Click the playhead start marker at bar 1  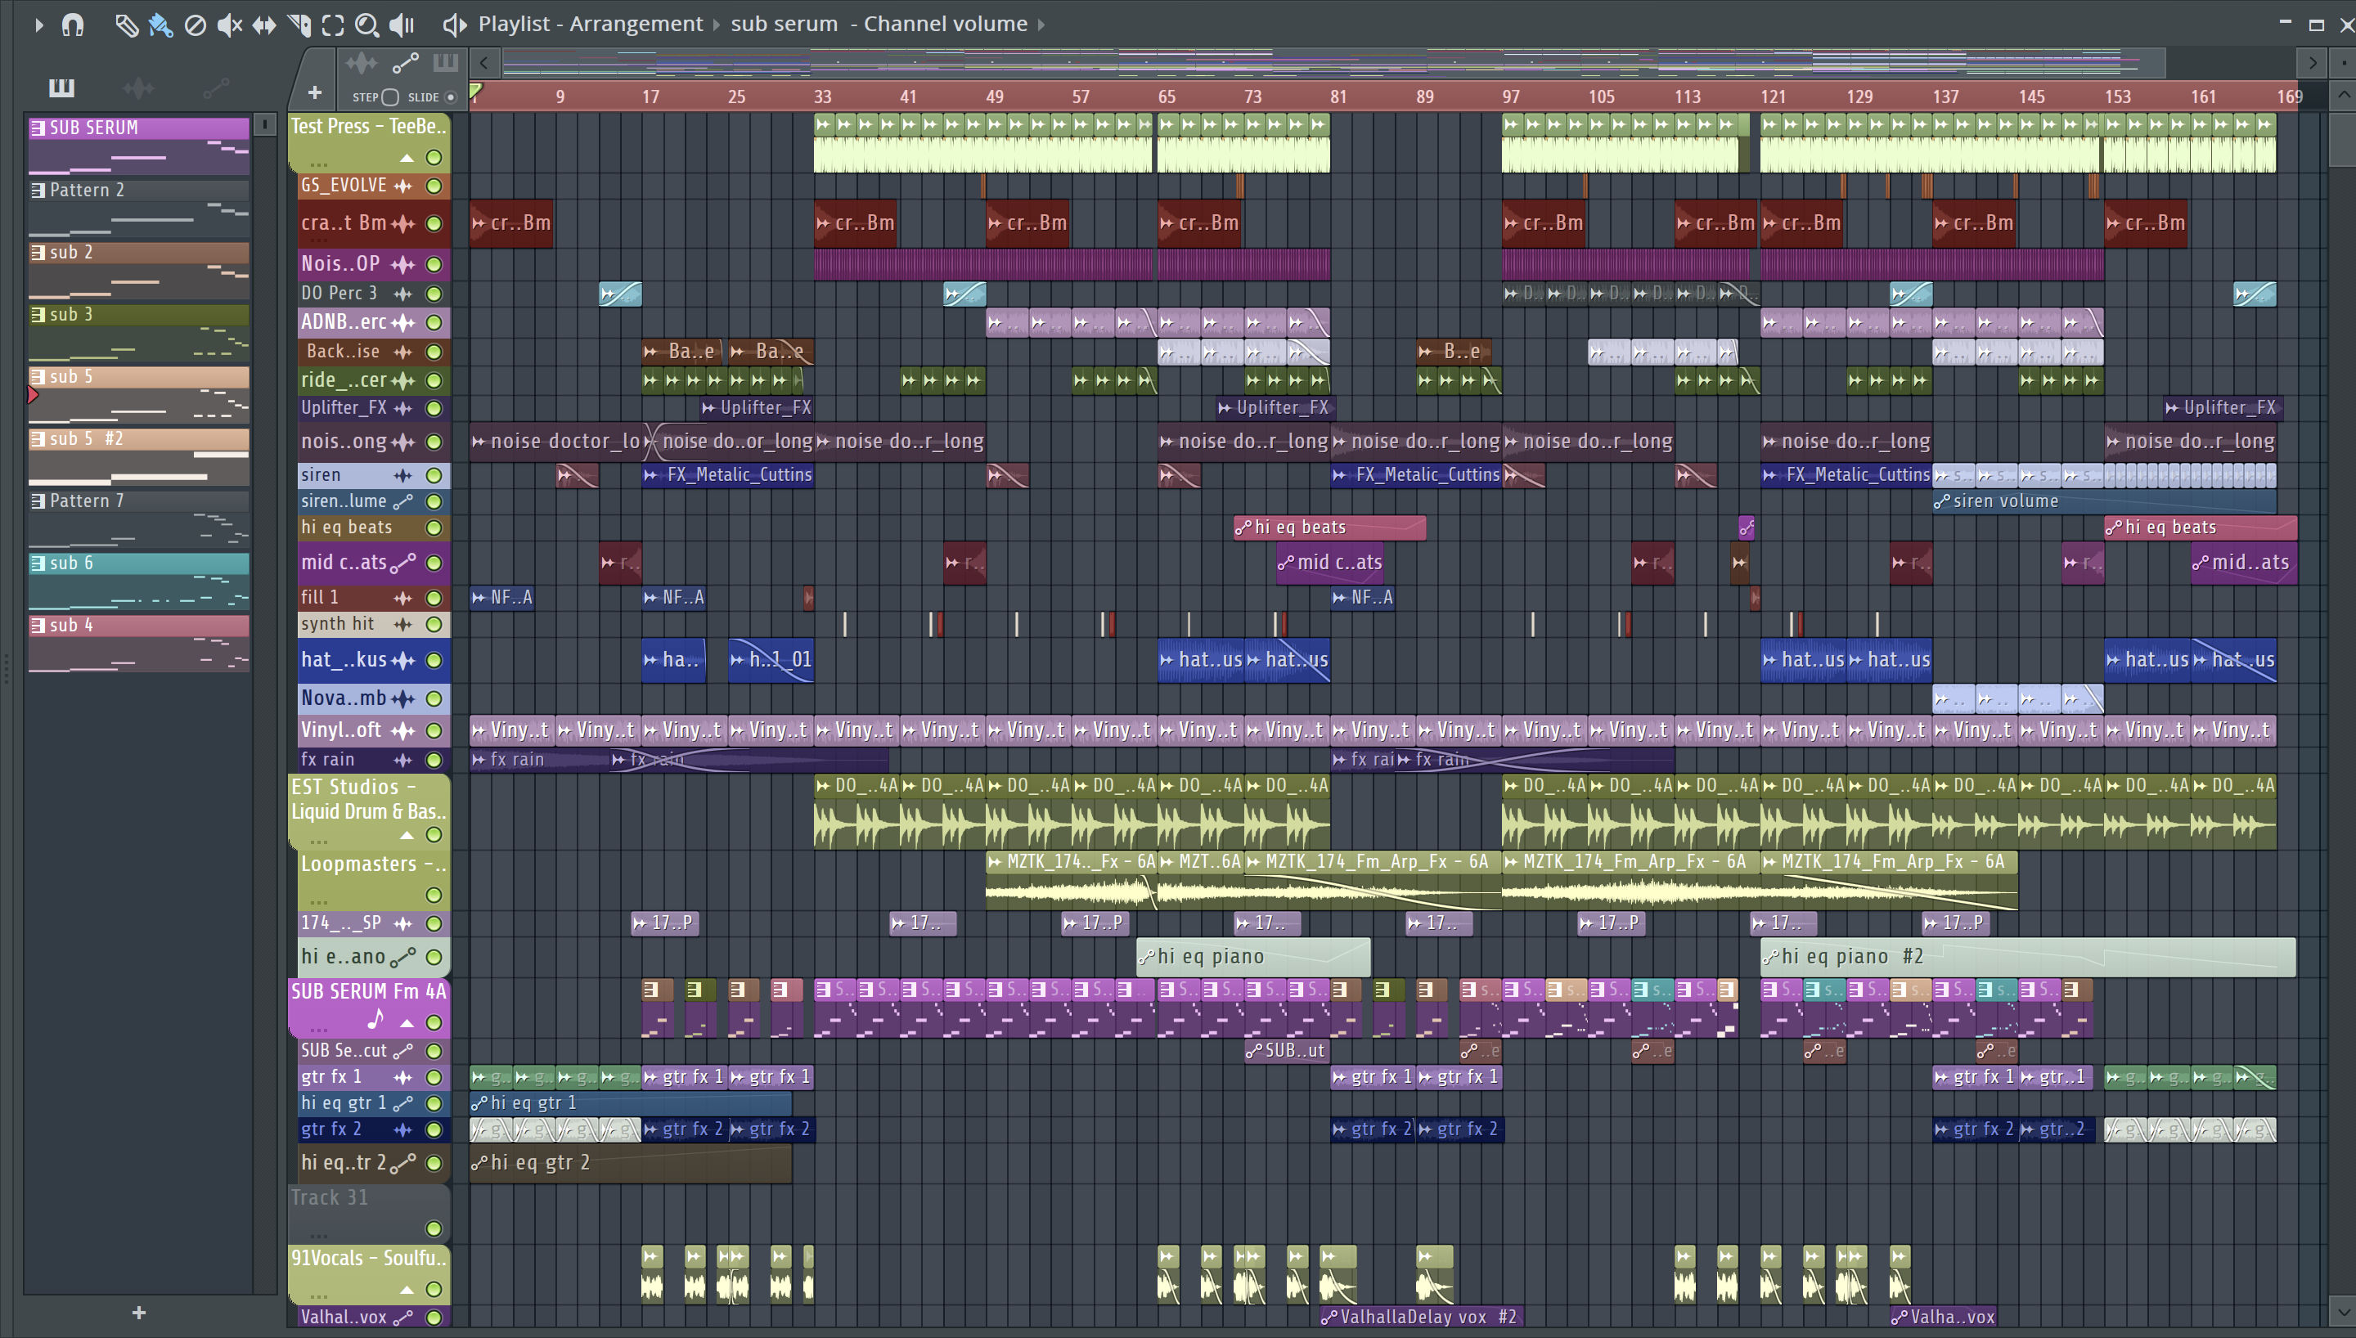point(476,90)
